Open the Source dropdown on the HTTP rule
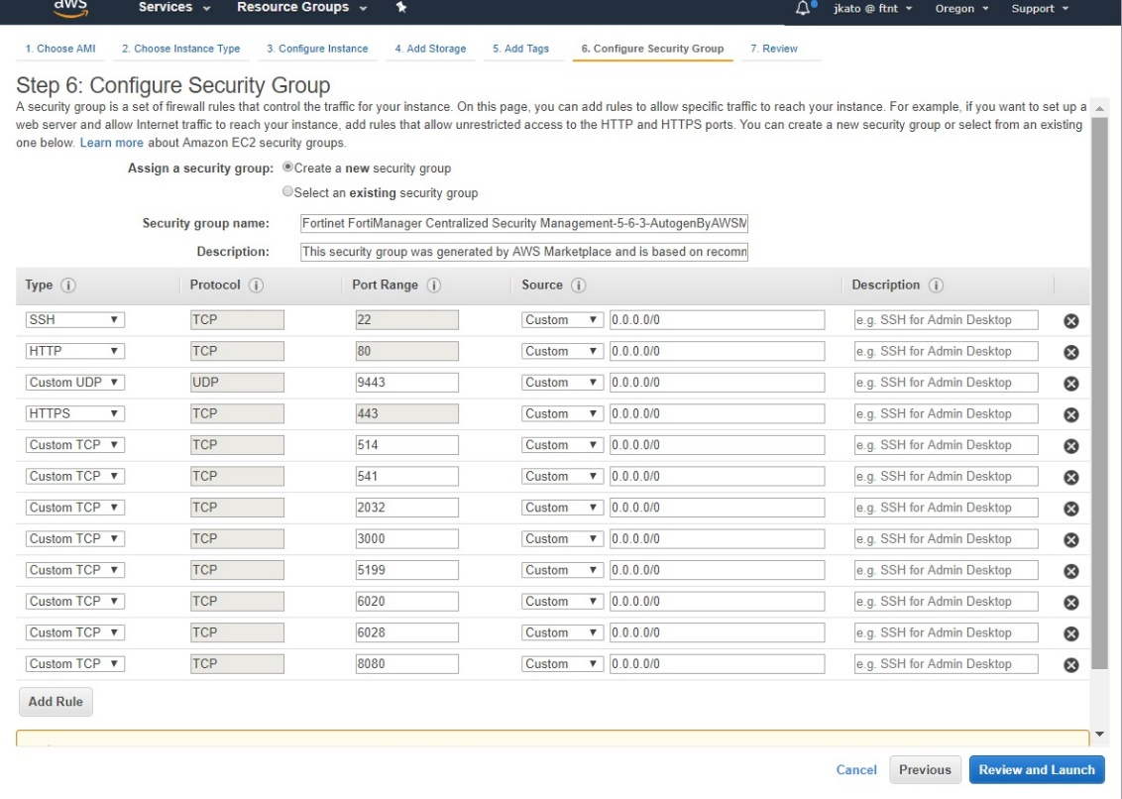Screen dimensions: 1122x799 point(562,350)
